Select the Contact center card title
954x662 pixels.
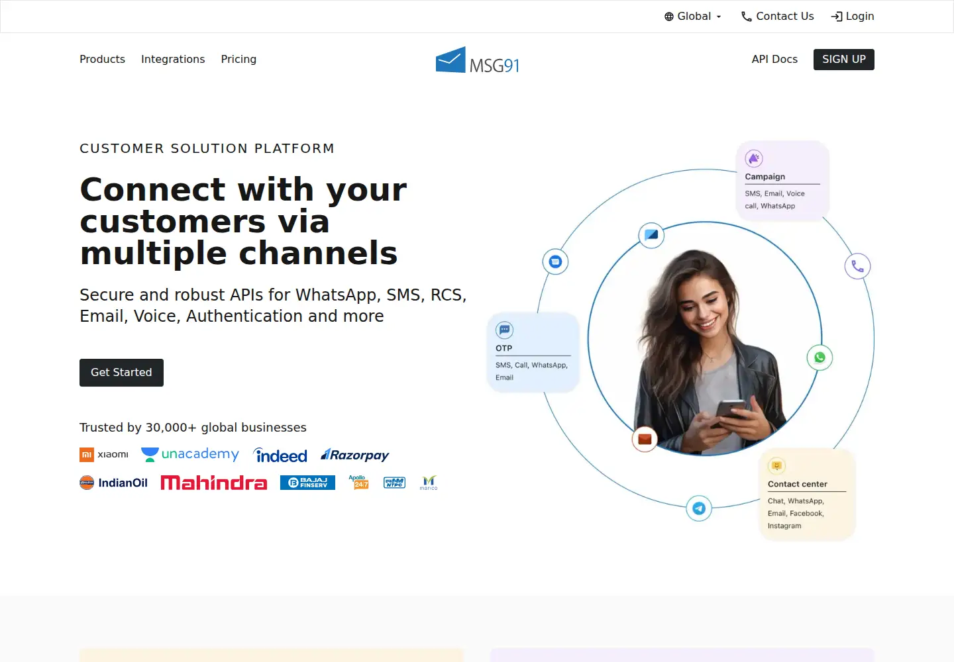coord(797,484)
